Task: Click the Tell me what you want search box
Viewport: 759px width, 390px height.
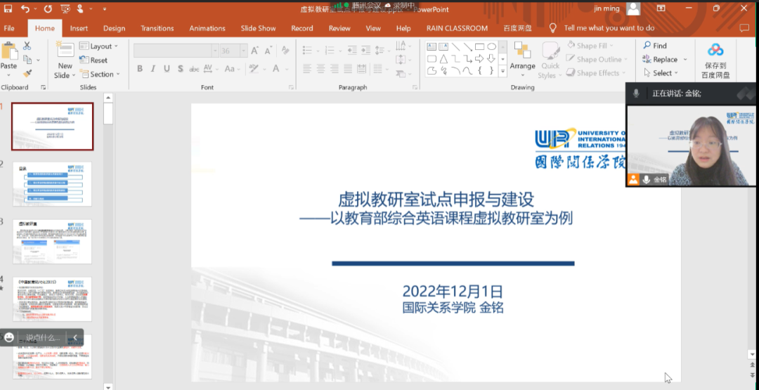Action: [x=609, y=28]
